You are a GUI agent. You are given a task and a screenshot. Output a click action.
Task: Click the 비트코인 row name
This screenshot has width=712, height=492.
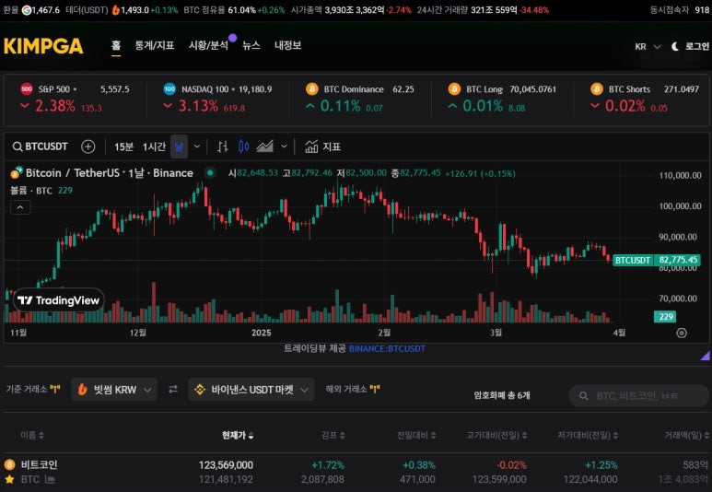[x=39, y=464]
